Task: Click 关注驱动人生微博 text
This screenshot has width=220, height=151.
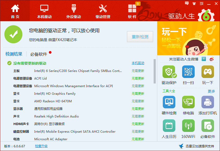Action: [x=183, y=59]
